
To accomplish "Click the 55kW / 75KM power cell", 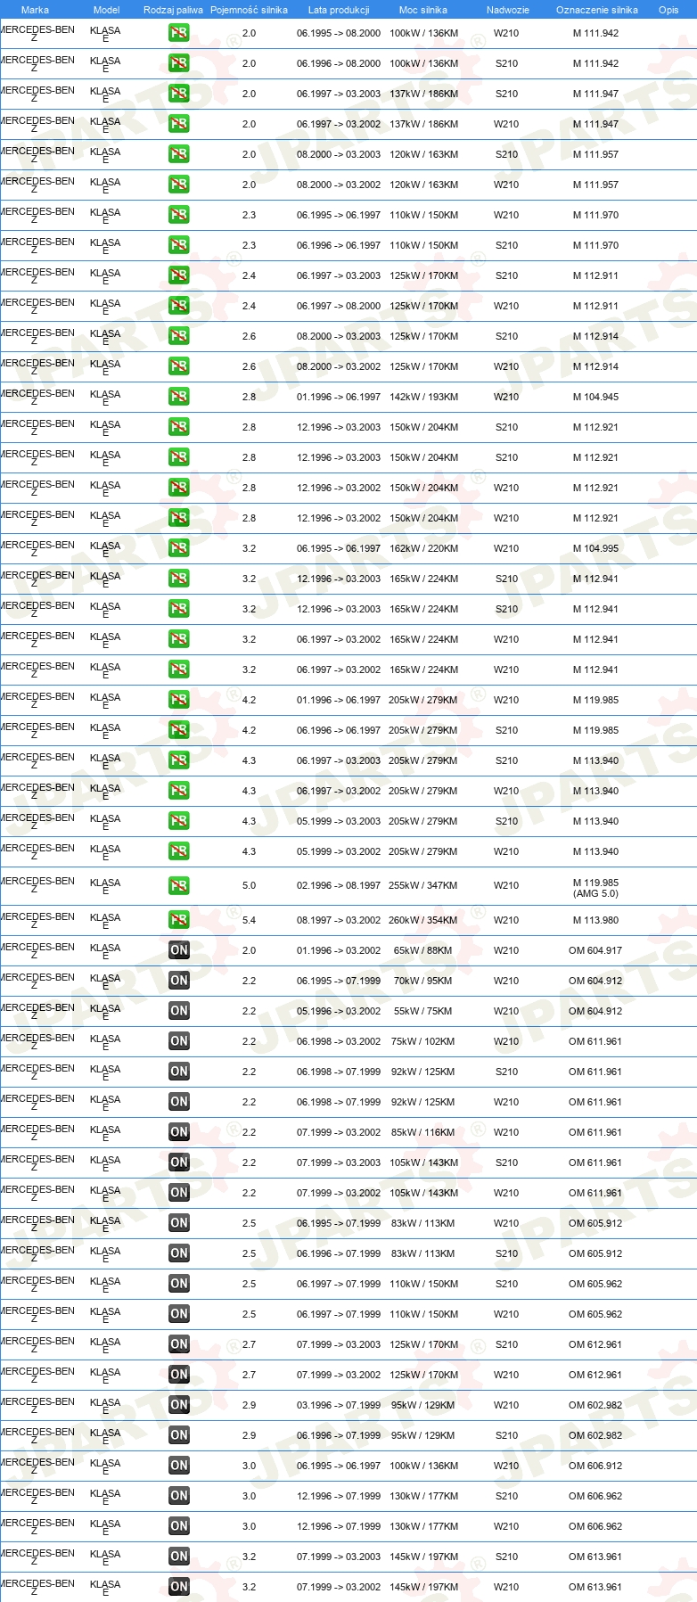I will coord(423,1012).
